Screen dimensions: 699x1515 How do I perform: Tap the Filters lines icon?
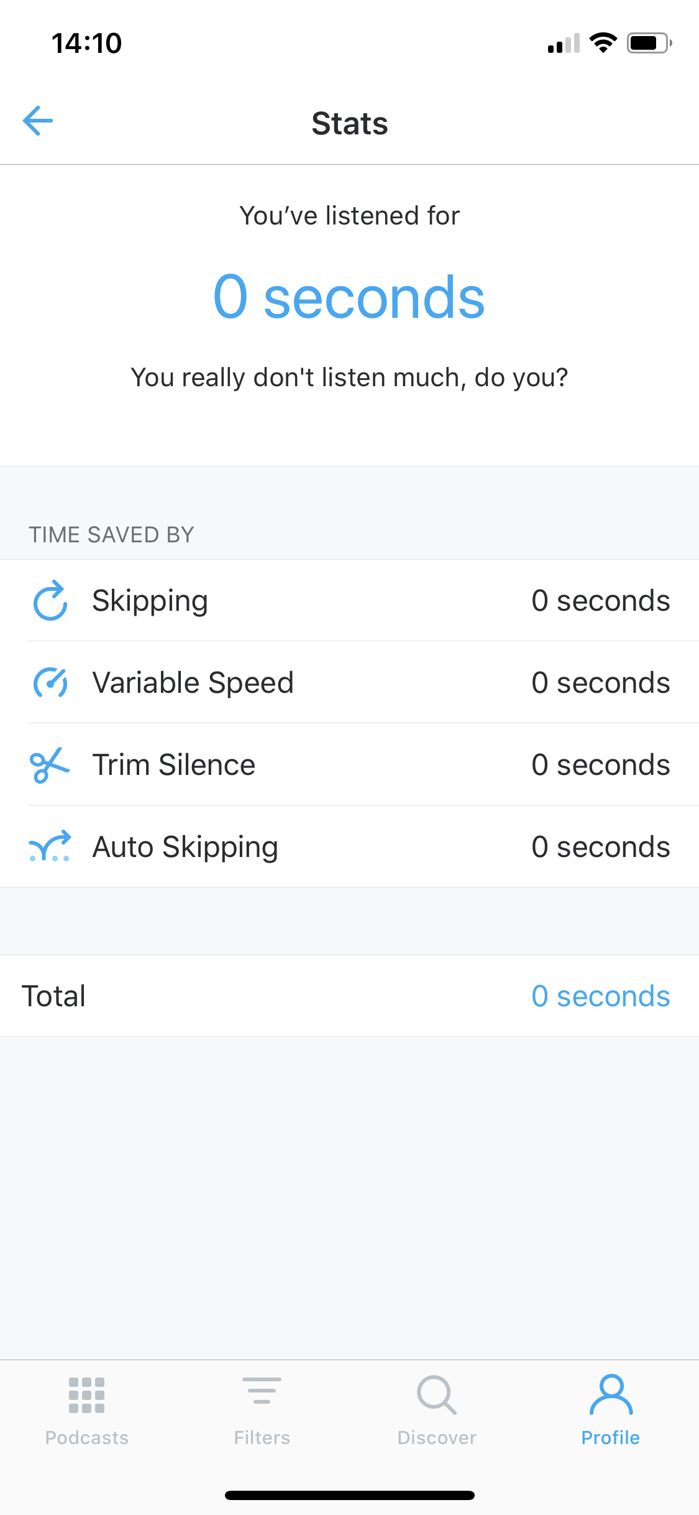coord(262,1391)
